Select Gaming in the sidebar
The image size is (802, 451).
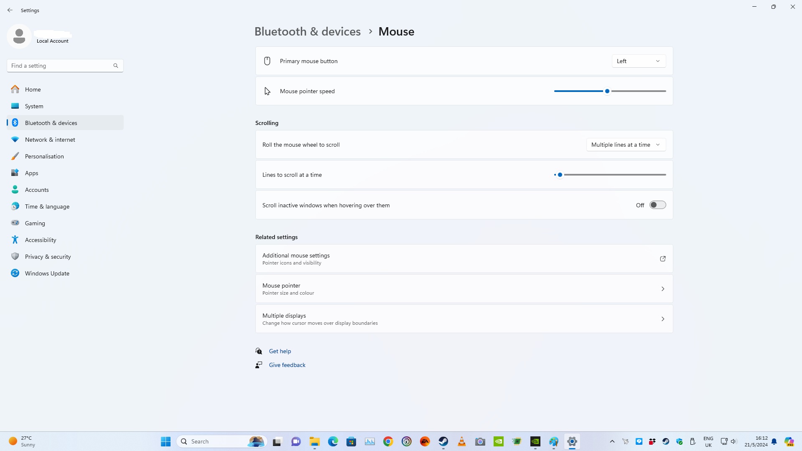click(65, 223)
